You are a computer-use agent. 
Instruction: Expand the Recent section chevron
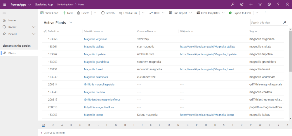(x=34, y=27)
